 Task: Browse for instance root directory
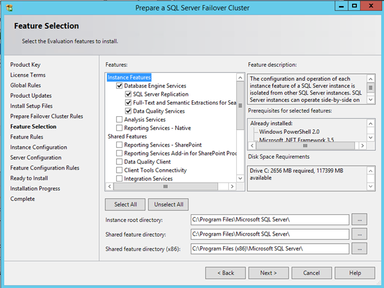coord(360,220)
